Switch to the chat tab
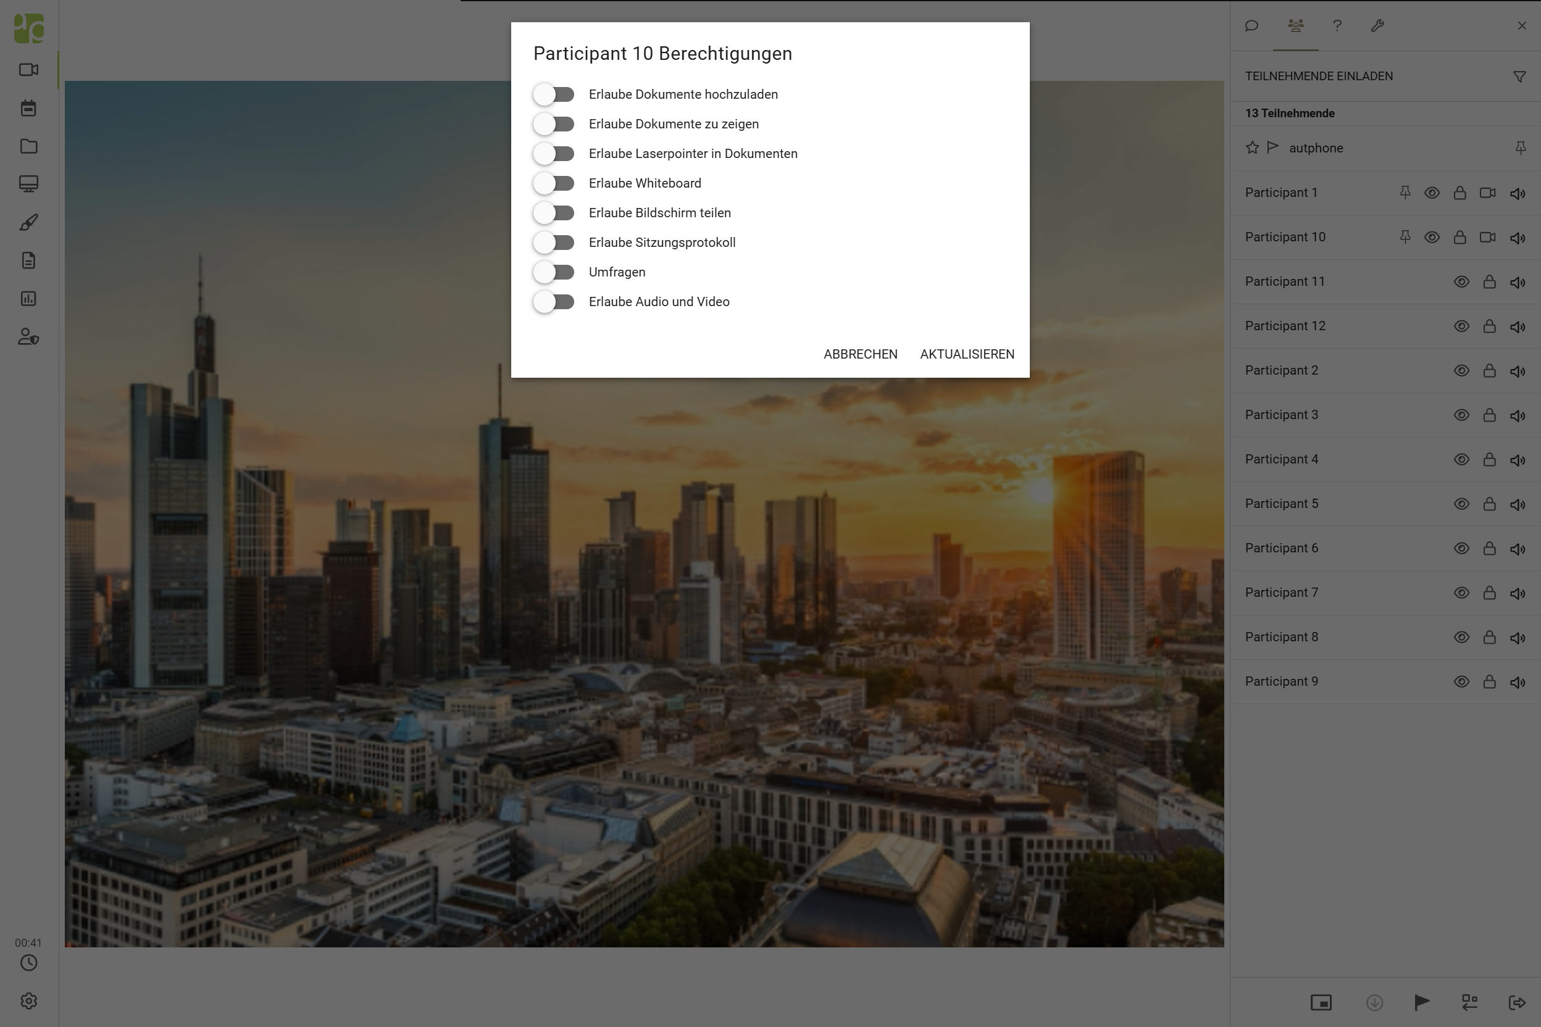 tap(1251, 25)
